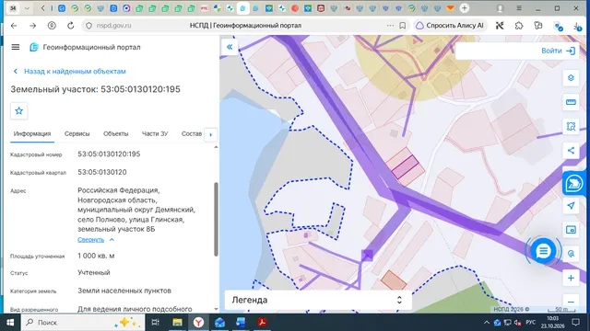Image resolution: width=590 pixels, height=331 pixels.
Task: Click the status value Учтенный
Action: tap(94, 272)
